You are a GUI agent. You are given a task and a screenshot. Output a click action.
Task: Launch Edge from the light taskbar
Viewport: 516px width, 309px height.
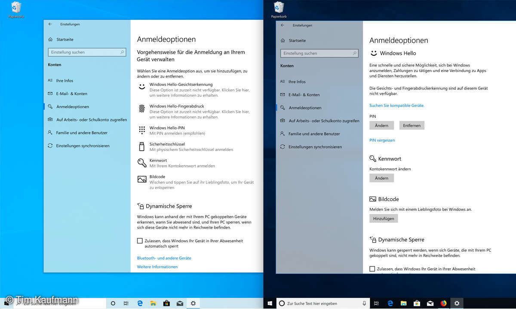point(140,303)
